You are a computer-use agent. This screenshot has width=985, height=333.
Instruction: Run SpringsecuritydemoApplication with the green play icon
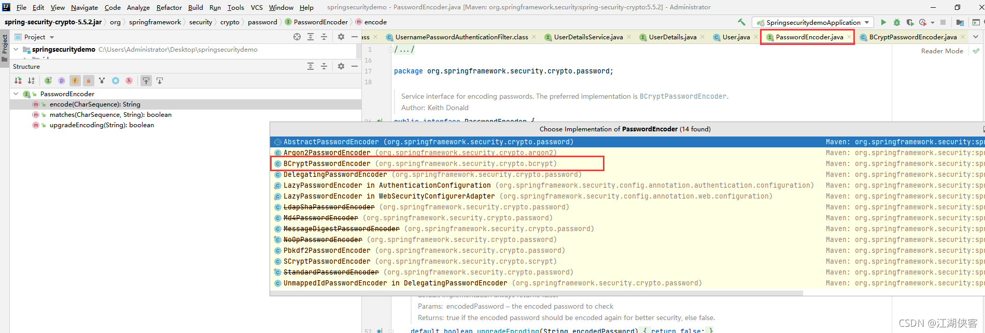coord(883,22)
